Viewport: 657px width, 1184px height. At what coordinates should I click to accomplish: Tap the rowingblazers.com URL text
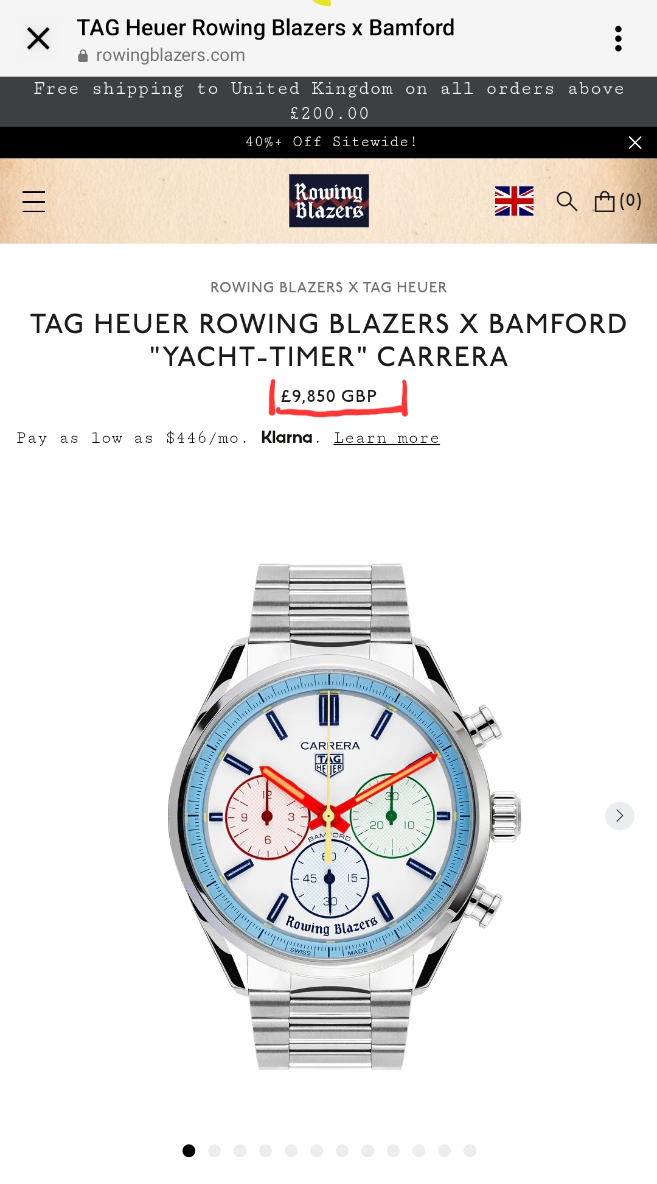pos(170,55)
